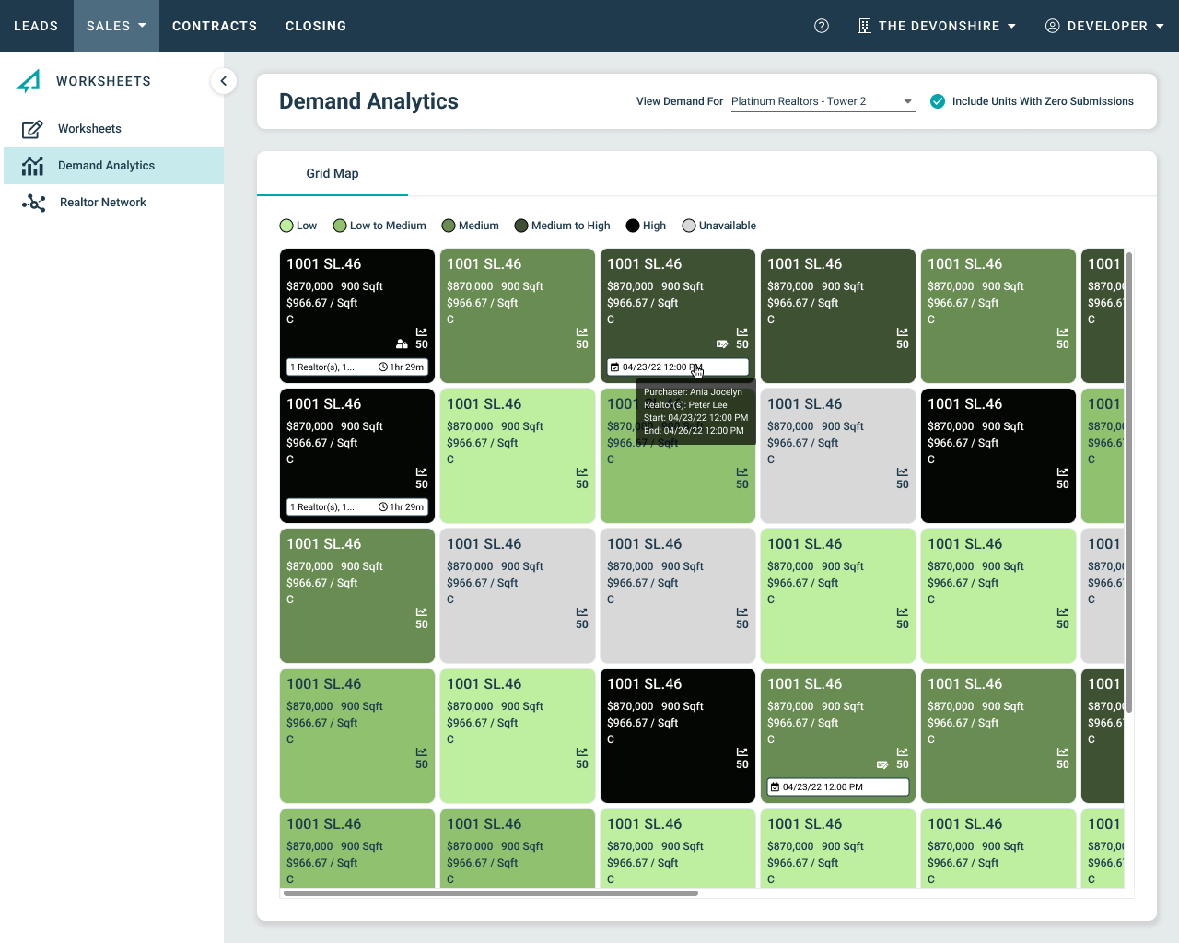Toggle the Unavailable legend circle

tap(689, 226)
